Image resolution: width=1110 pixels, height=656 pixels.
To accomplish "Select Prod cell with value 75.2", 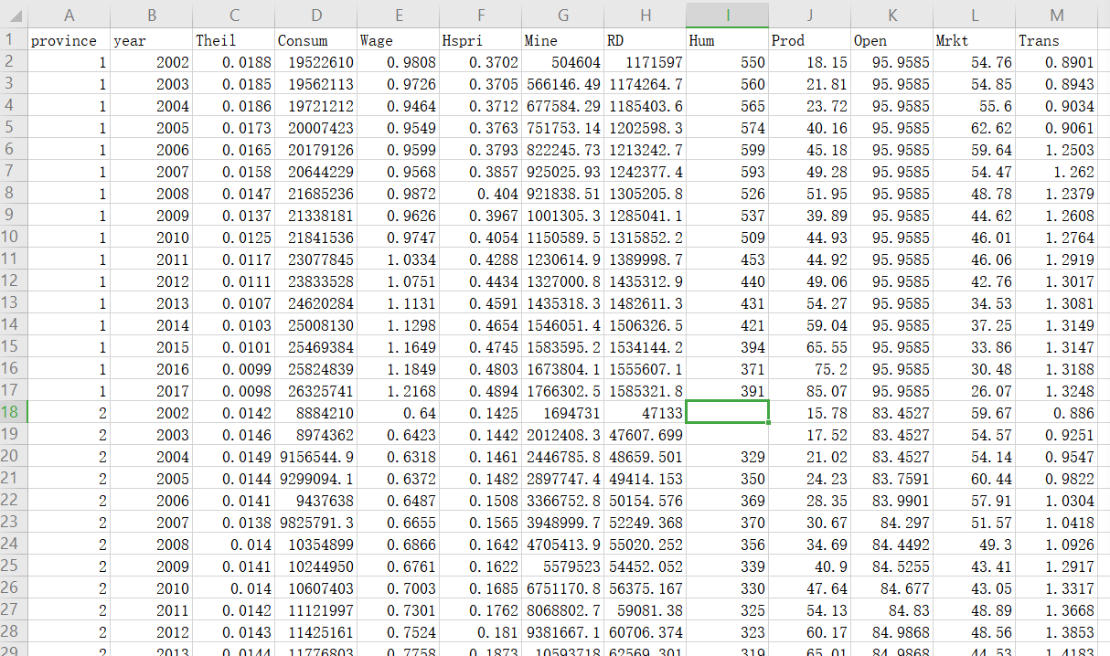I will click(810, 369).
